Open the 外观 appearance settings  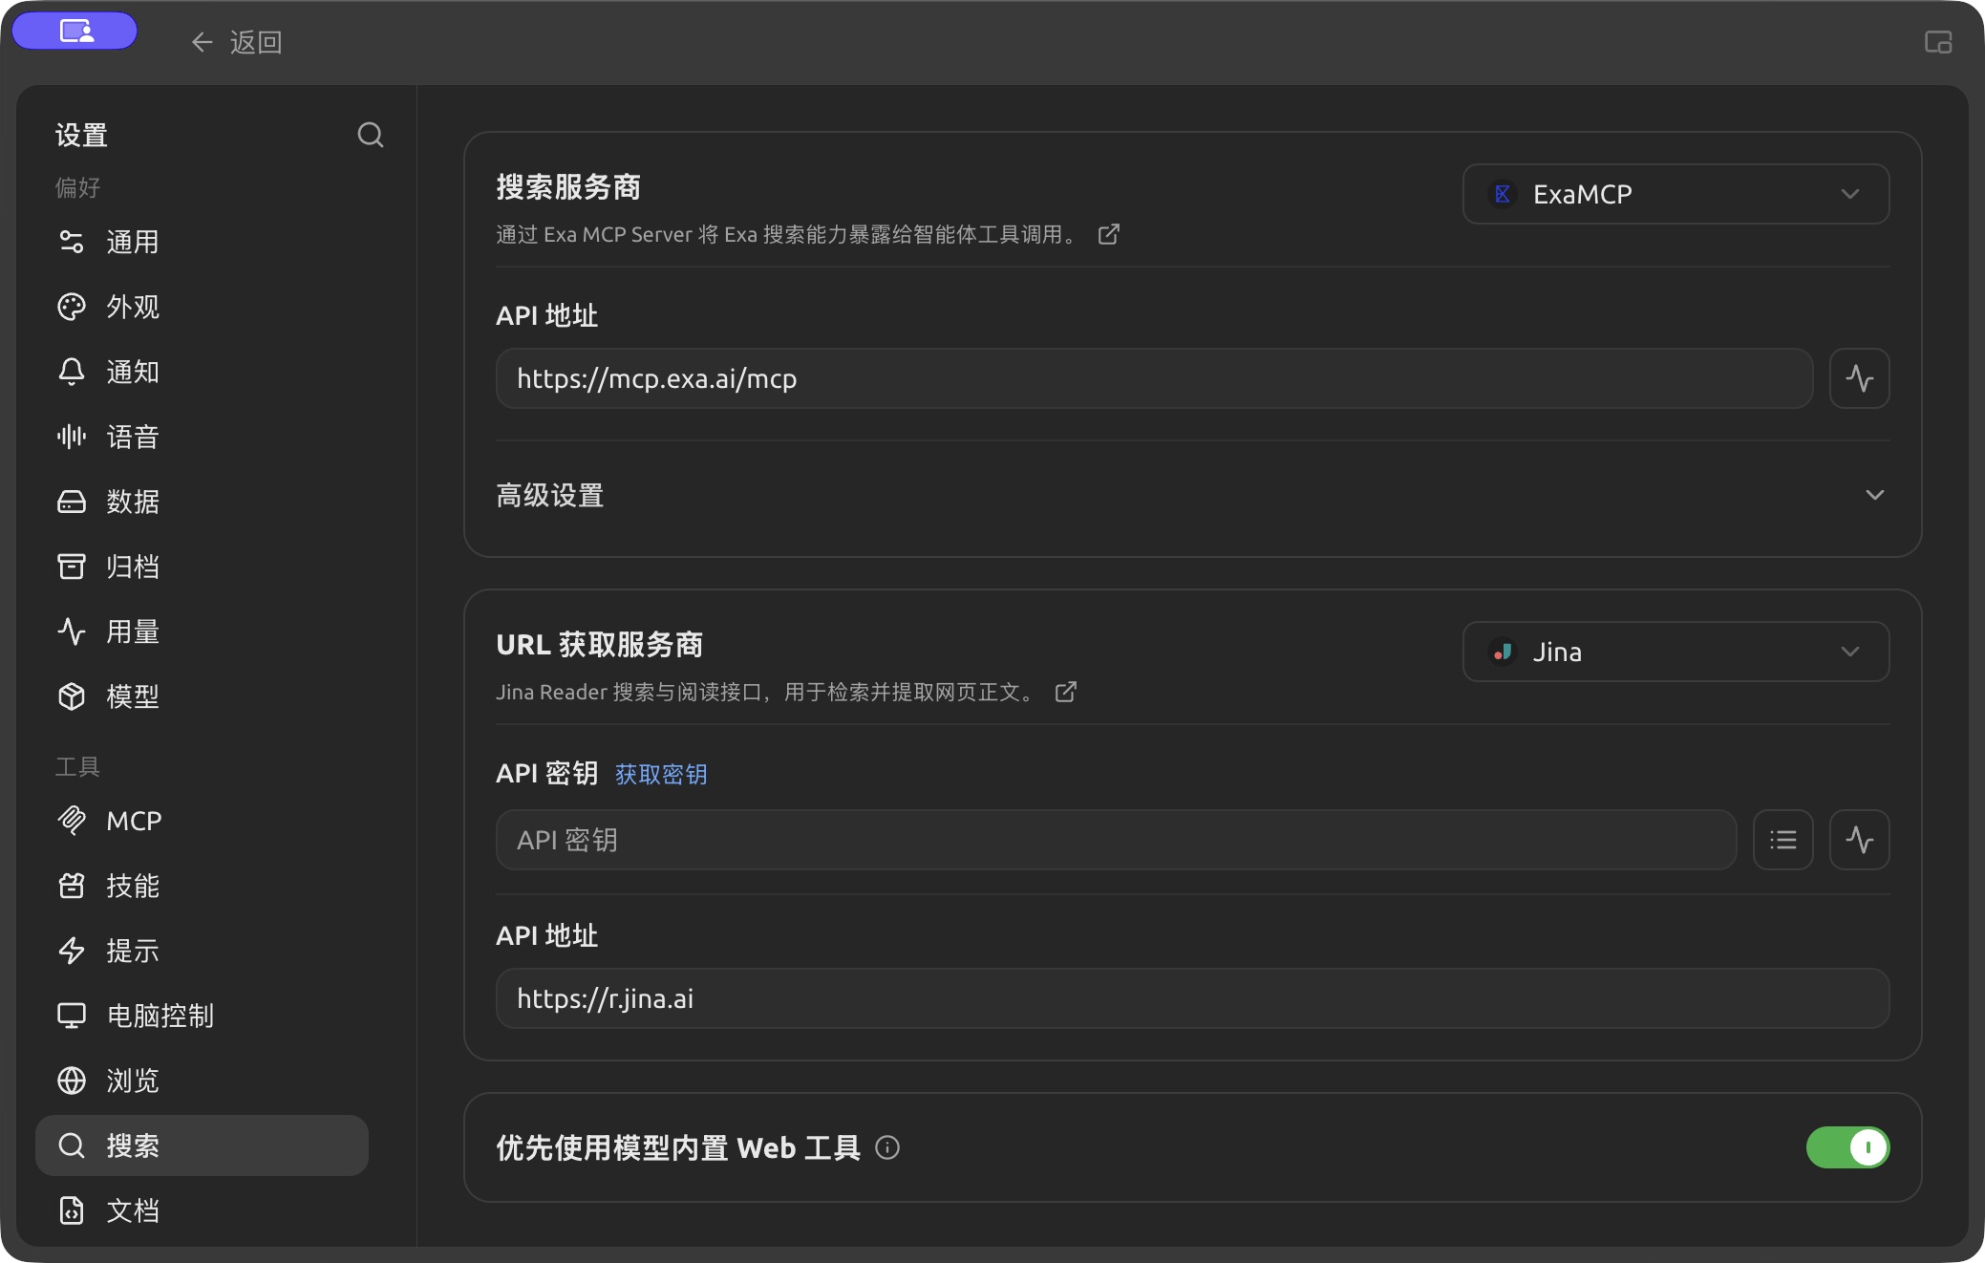(202, 307)
